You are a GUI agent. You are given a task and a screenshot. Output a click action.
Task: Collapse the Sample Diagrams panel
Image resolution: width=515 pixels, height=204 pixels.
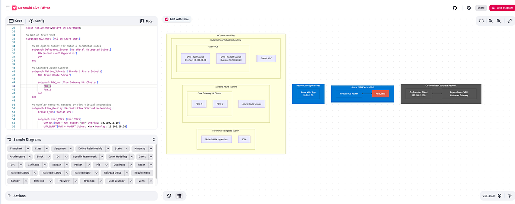pos(154,139)
